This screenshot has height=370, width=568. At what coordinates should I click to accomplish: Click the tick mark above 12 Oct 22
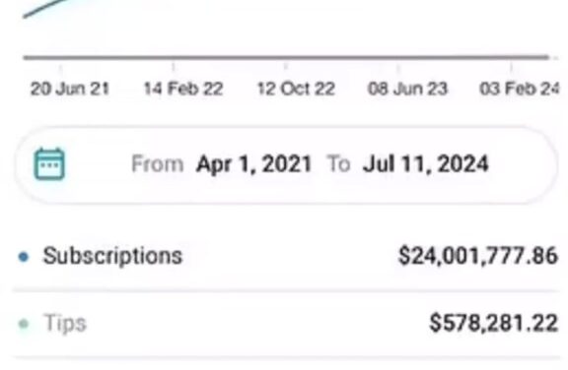click(x=286, y=67)
